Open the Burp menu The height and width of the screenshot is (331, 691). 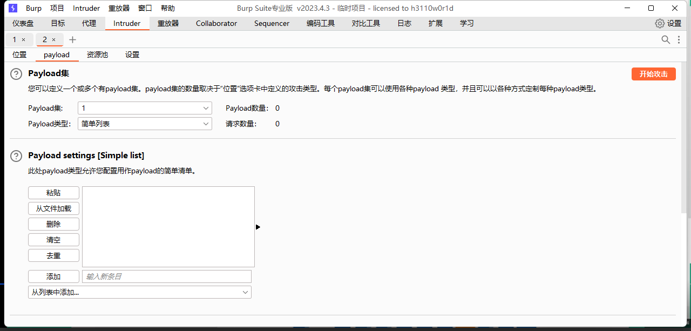pos(33,8)
